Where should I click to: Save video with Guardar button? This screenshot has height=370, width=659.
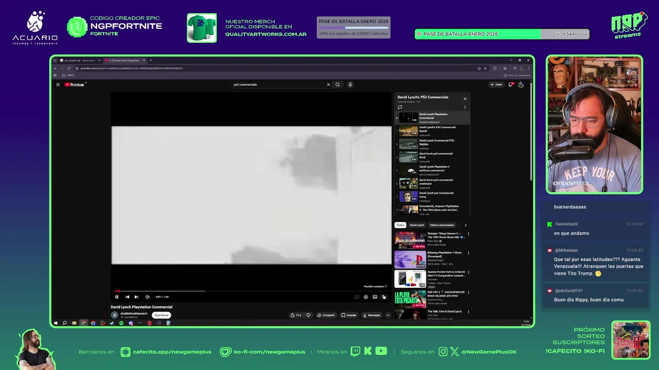coord(349,315)
